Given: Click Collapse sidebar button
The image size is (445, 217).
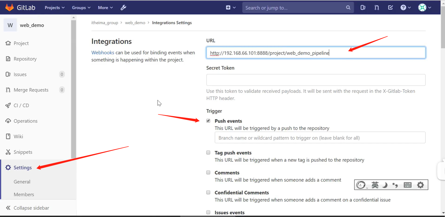Looking at the screenshot, I should (27, 208).
